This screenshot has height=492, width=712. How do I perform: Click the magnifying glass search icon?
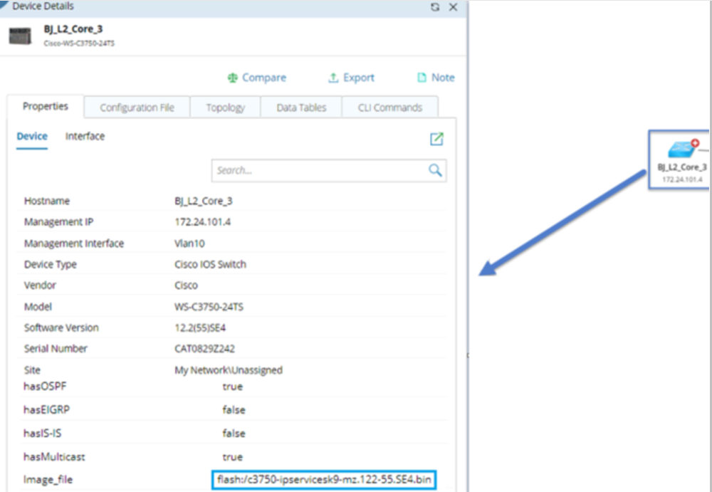pyautogui.click(x=435, y=170)
